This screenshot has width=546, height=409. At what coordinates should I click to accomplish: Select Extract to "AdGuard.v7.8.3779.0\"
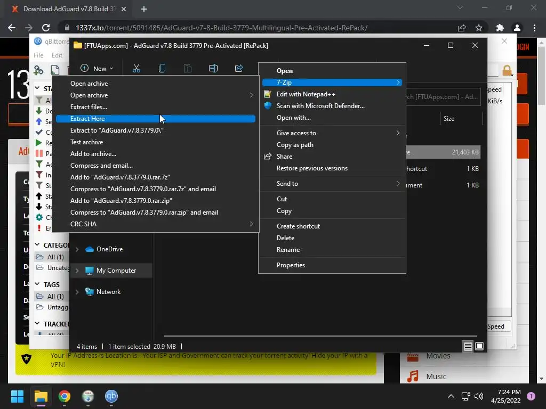click(117, 130)
